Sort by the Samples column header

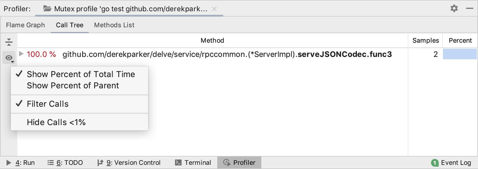point(425,40)
